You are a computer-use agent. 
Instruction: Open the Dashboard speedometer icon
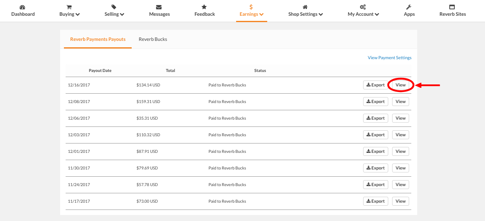(23, 7)
